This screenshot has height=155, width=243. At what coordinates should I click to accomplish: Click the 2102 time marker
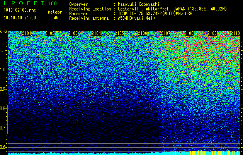(x=50, y=33)
